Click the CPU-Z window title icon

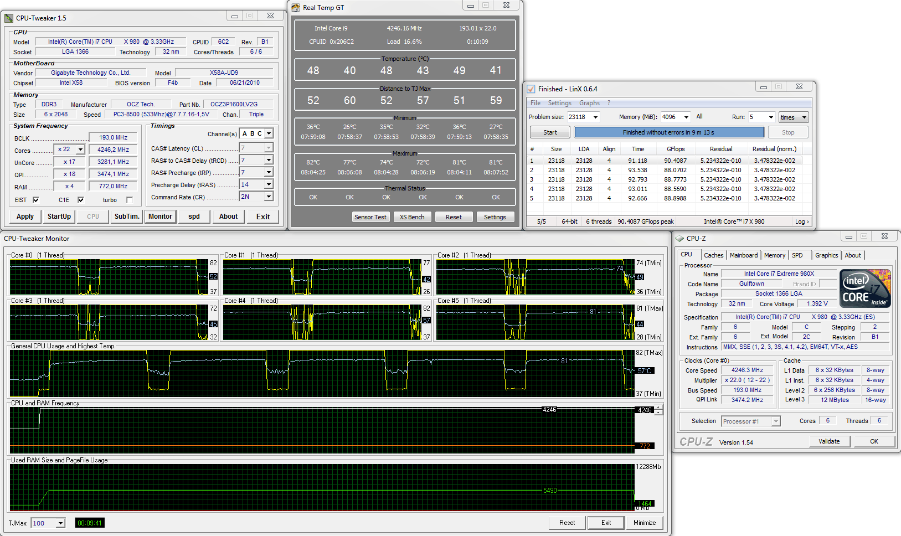(x=679, y=239)
